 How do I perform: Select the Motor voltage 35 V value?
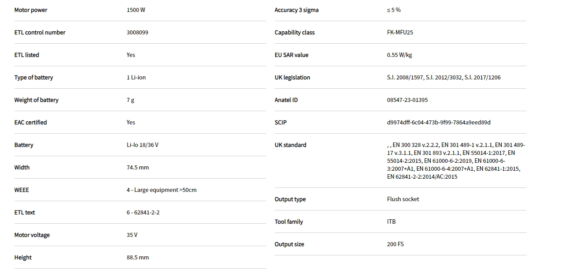[132, 235]
